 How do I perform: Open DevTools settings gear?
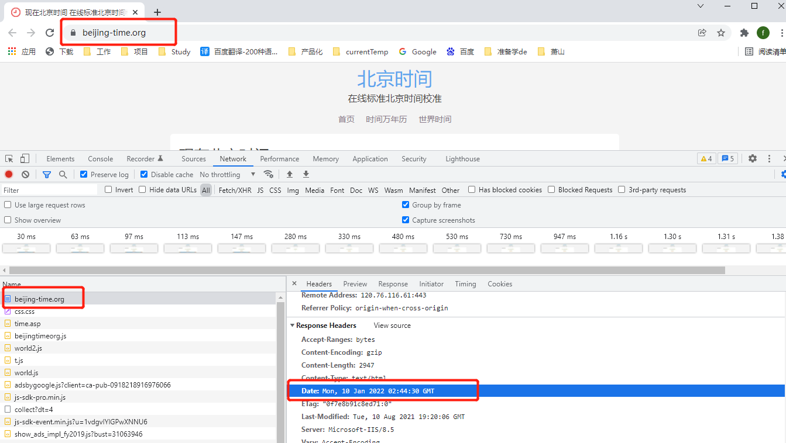click(753, 158)
